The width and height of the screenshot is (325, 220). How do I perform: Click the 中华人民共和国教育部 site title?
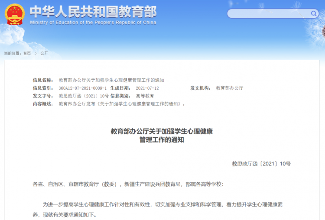93,12
